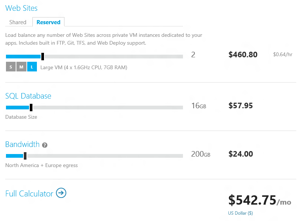Image resolution: width=297 pixels, height=221 pixels.
Task: Click the $460.80 Web Sites price
Action: [x=243, y=55]
